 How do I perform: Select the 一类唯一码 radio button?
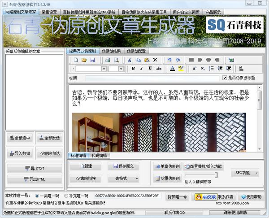37,196
